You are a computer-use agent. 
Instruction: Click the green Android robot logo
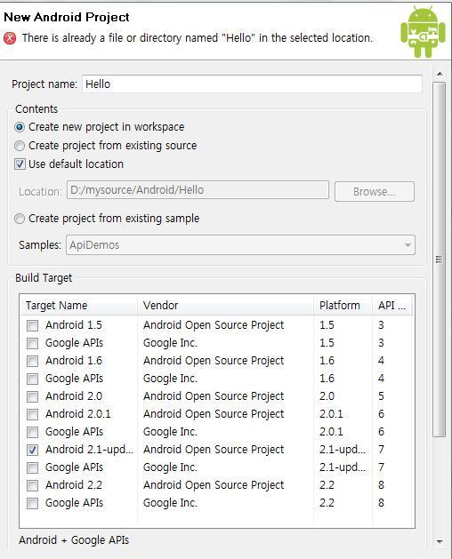point(423,31)
